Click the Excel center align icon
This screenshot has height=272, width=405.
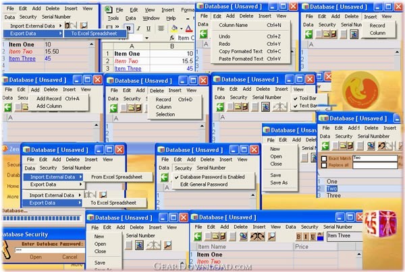159,29
